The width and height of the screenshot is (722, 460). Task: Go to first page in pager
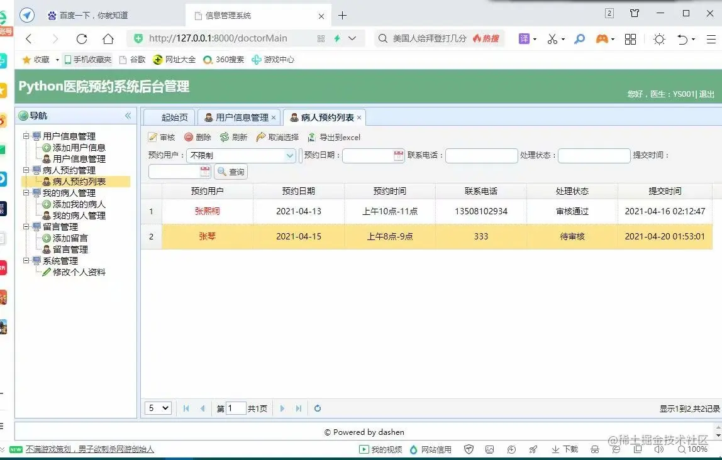pyautogui.click(x=186, y=408)
